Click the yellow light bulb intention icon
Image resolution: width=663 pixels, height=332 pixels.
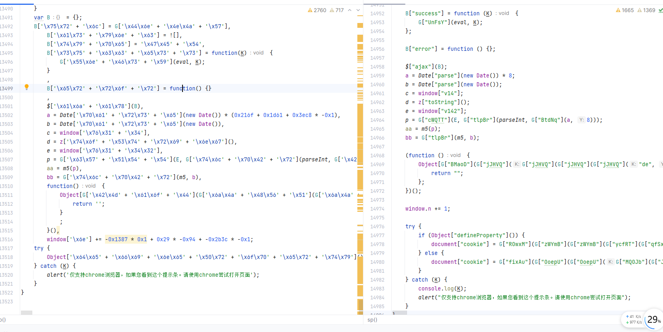pyautogui.click(x=27, y=87)
